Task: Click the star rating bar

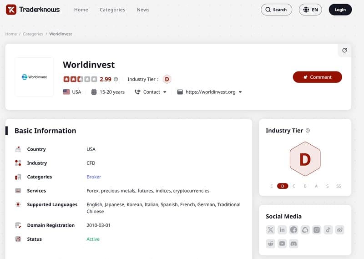Action: pyautogui.click(x=81, y=79)
